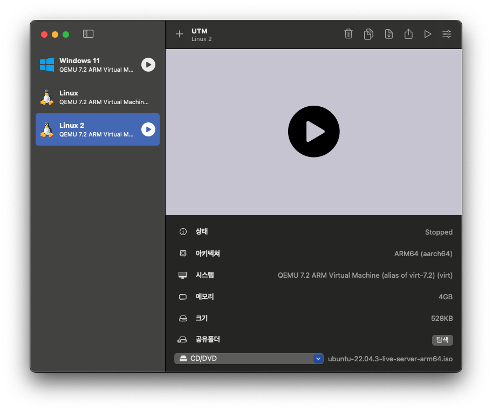Click the 상태 info icon
The height and width of the screenshot is (412, 492).
tap(183, 232)
